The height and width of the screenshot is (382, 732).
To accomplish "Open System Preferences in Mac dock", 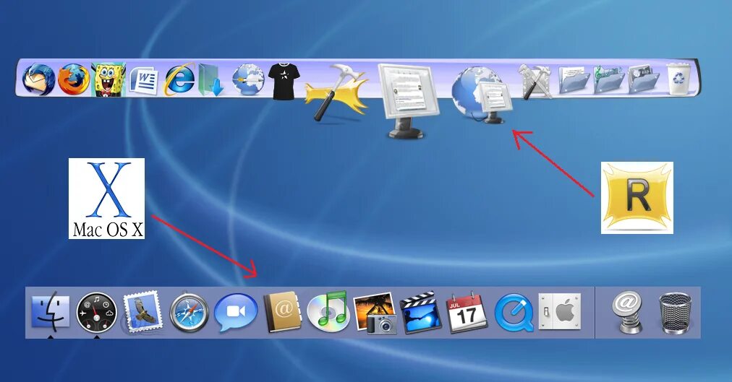I will [x=560, y=311].
